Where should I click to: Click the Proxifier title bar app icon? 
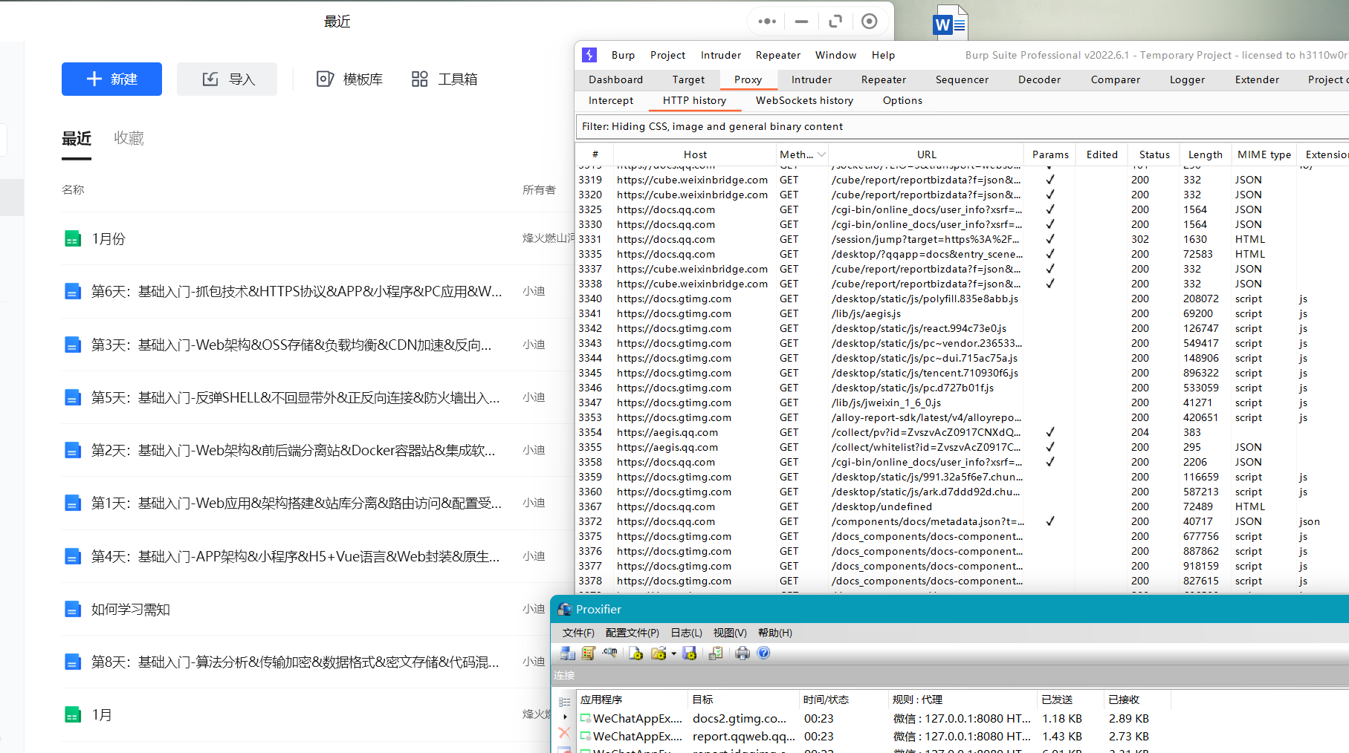(x=564, y=609)
